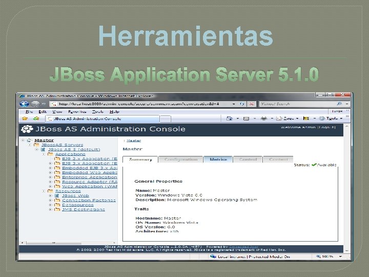Collapse the Applications folder node
369x277 pixels.
coord(44,154)
